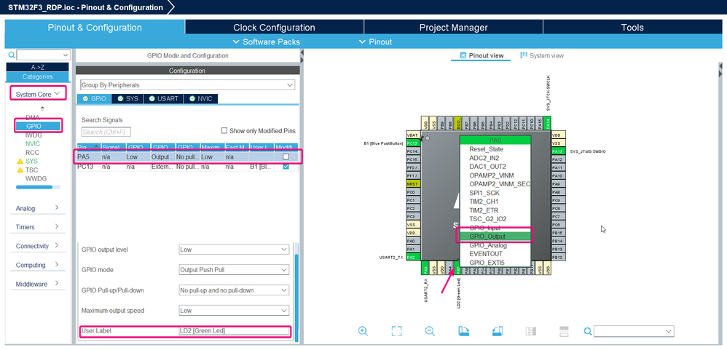The image size is (727, 350).
Task: Click the fit-to-screen frame icon
Action: [396, 331]
